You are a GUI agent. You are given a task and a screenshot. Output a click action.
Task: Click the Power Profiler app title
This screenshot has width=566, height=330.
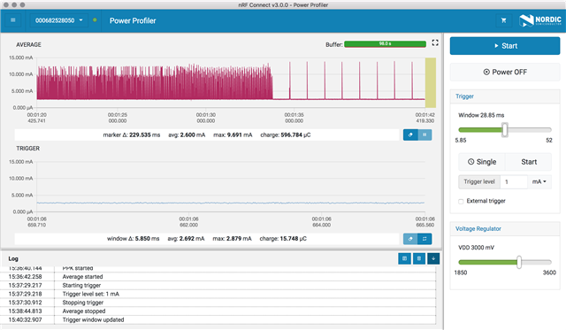click(133, 20)
